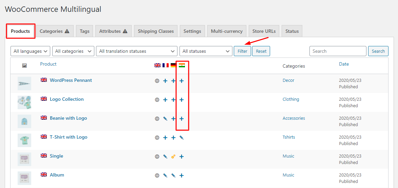Expand the All statuses dropdown

point(206,51)
